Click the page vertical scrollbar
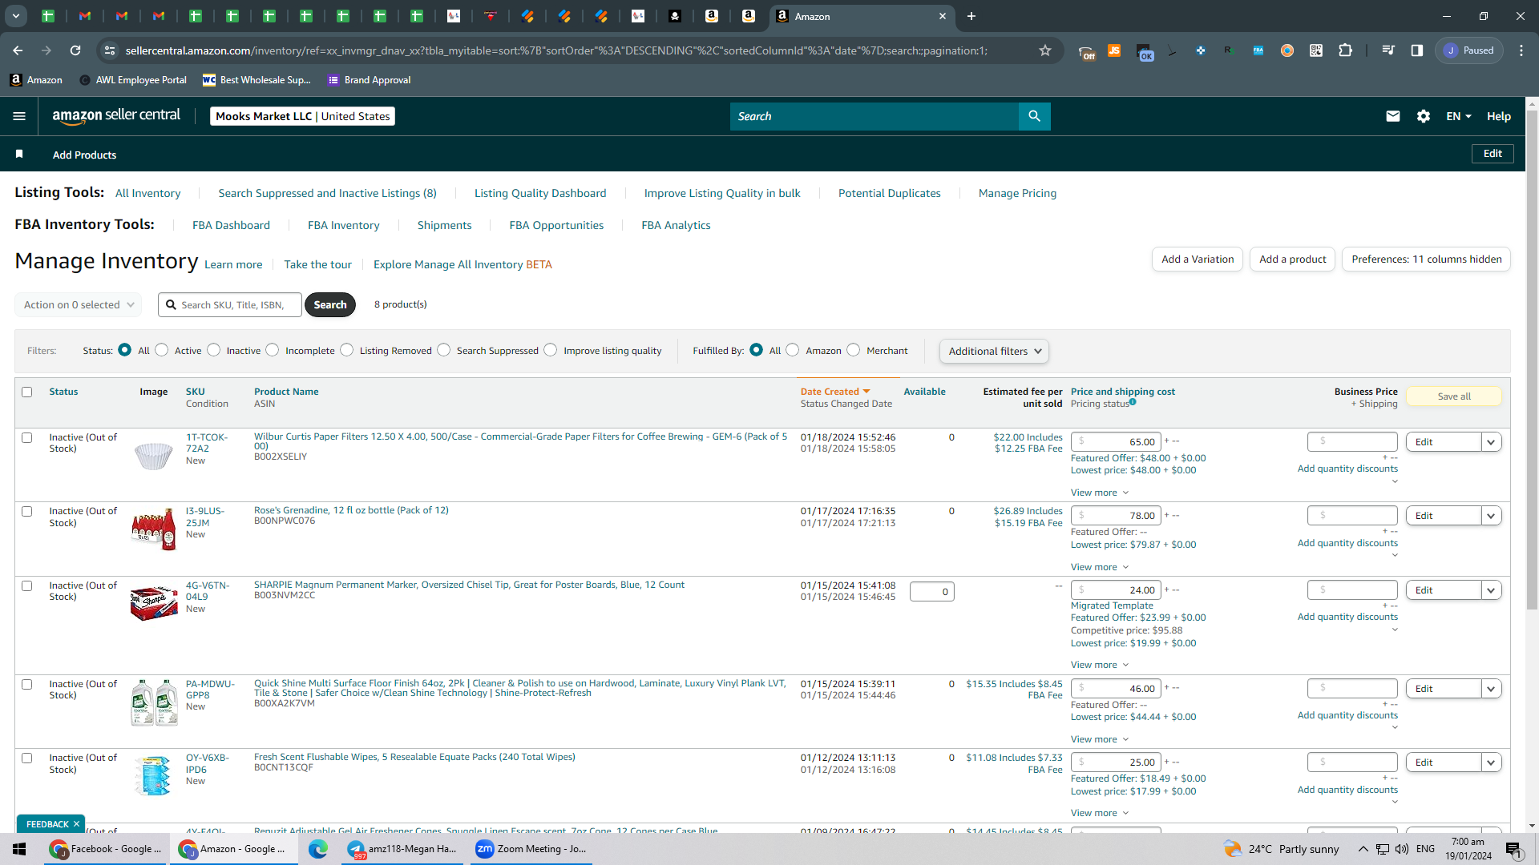The width and height of the screenshot is (1539, 865). point(1532,360)
